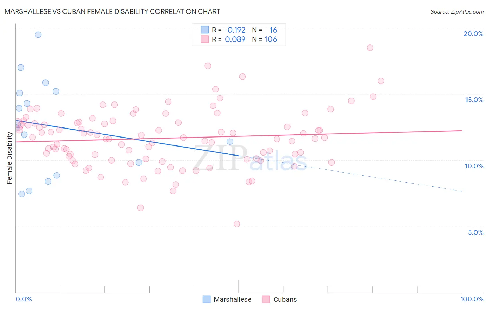Click the lowest pink data point near 5%
The image size is (488, 309).
click(237, 224)
